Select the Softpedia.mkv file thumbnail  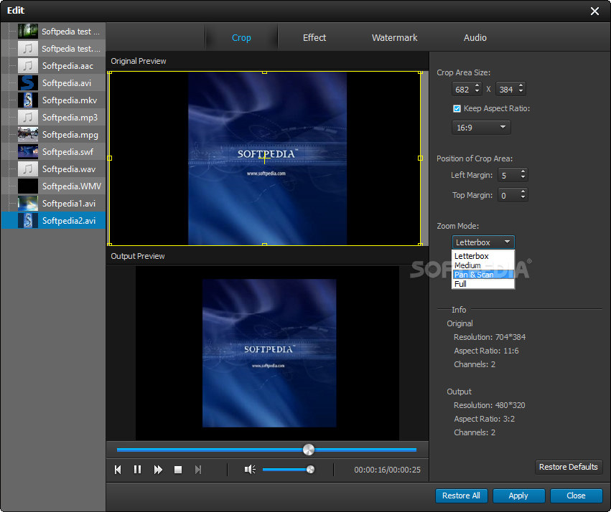(x=28, y=100)
